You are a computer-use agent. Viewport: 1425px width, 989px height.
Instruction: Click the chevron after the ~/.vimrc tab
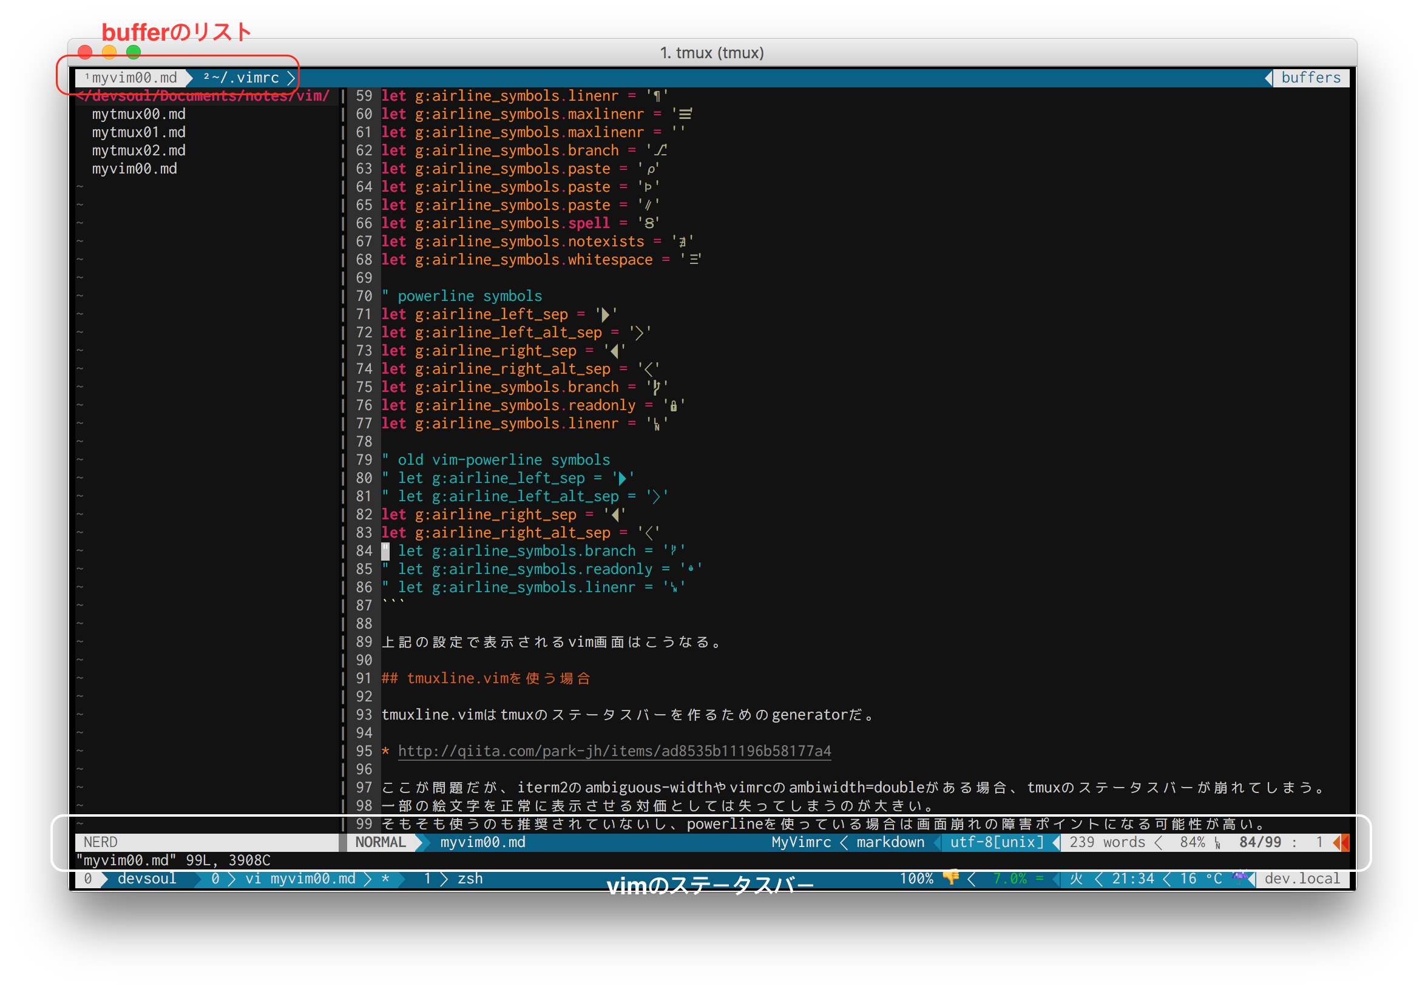click(291, 77)
